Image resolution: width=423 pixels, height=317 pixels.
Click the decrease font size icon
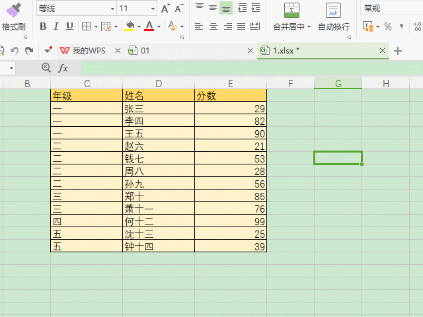click(x=179, y=9)
